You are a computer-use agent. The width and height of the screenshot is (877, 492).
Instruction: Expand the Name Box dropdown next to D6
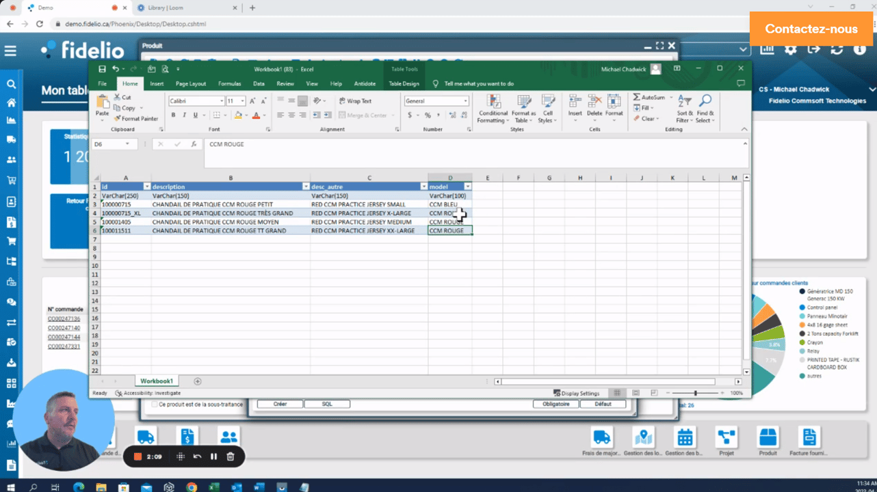pyautogui.click(x=127, y=144)
